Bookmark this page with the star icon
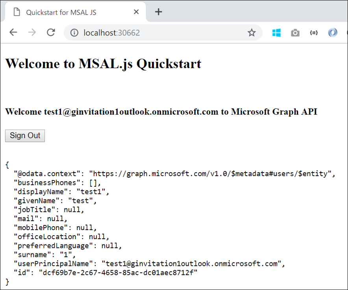The width and height of the screenshot is (348, 290). tap(252, 33)
